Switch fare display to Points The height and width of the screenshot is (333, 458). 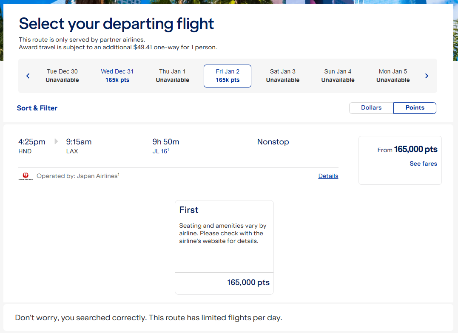click(415, 108)
